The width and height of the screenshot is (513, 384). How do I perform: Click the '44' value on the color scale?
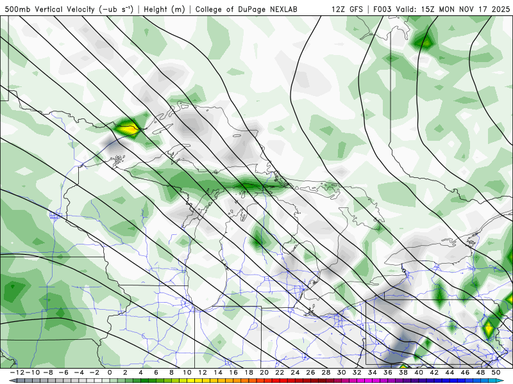coord(450,372)
